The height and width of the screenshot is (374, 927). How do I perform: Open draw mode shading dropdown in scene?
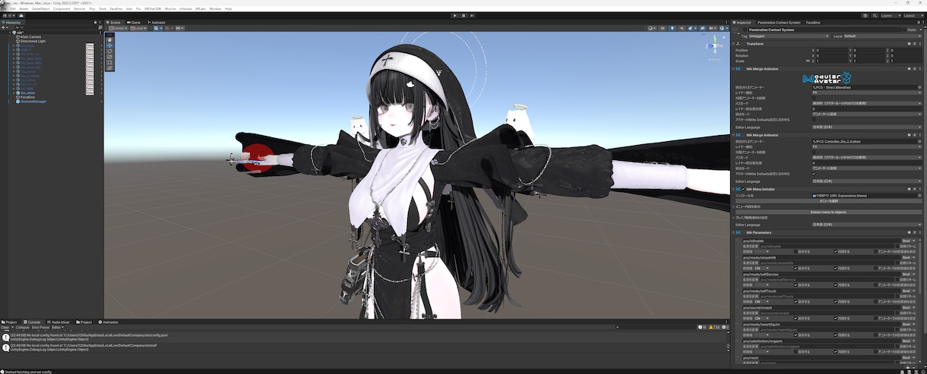(x=653, y=28)
